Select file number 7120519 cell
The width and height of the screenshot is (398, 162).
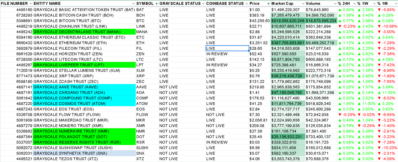(x=16, y=70)
